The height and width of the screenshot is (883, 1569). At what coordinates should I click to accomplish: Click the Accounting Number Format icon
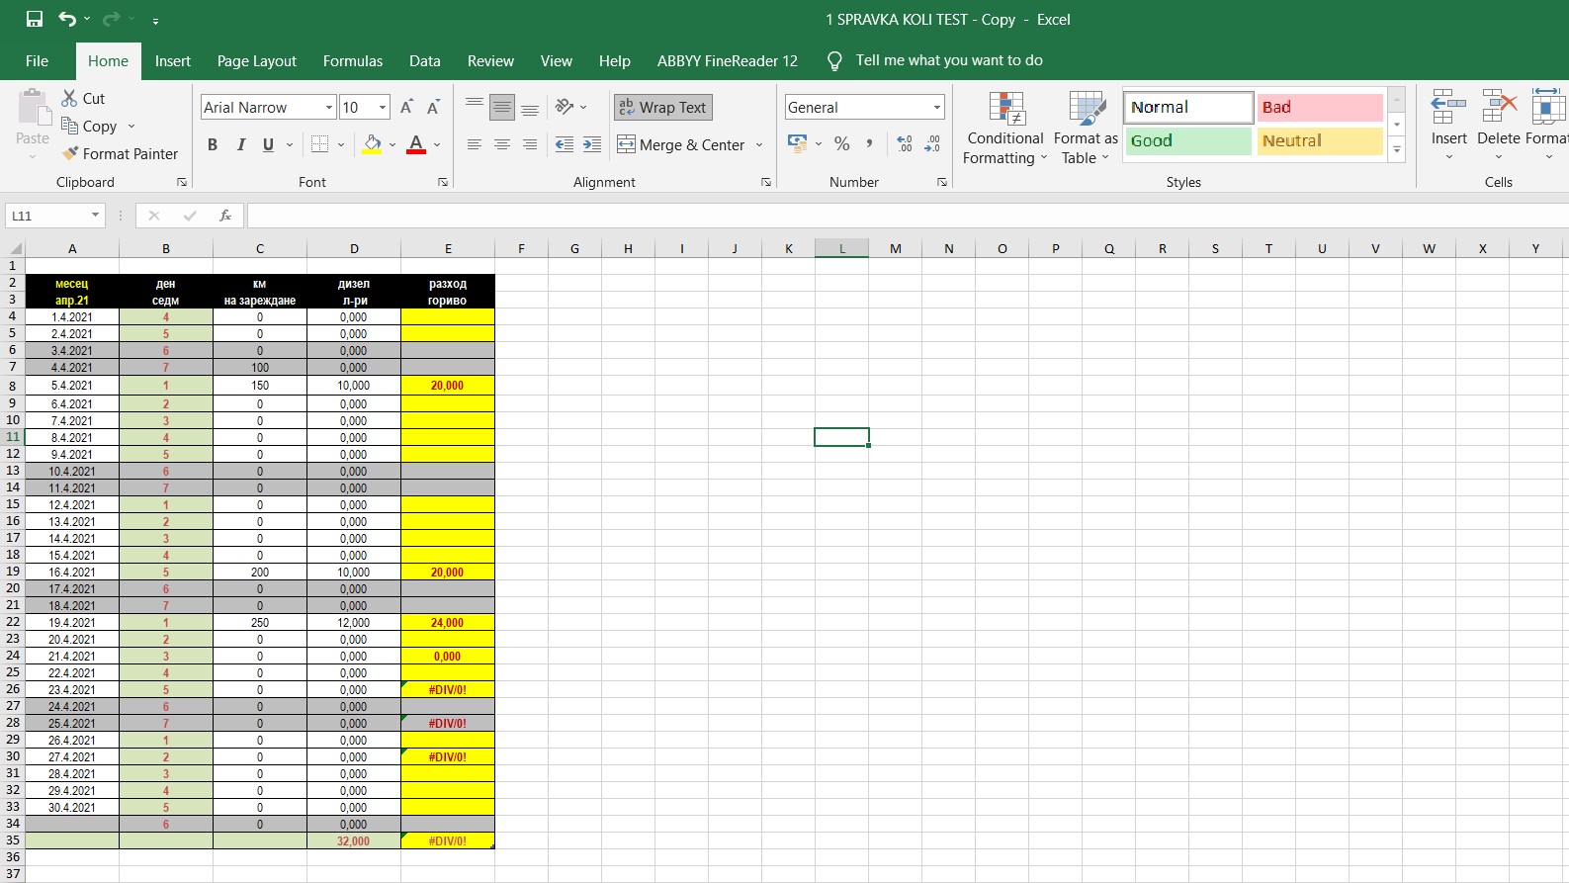797,143
